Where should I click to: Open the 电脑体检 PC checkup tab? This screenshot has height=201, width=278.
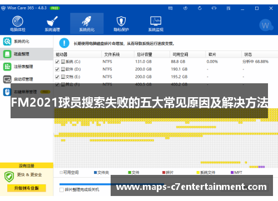click(x=18, y=24)
